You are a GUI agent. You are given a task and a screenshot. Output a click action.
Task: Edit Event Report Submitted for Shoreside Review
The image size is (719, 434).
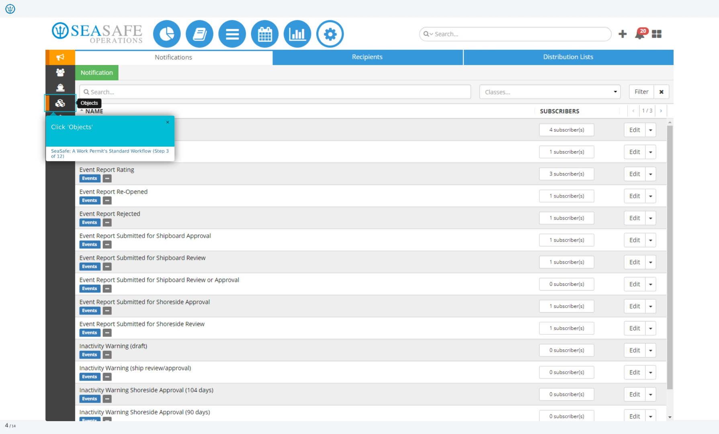635,329
